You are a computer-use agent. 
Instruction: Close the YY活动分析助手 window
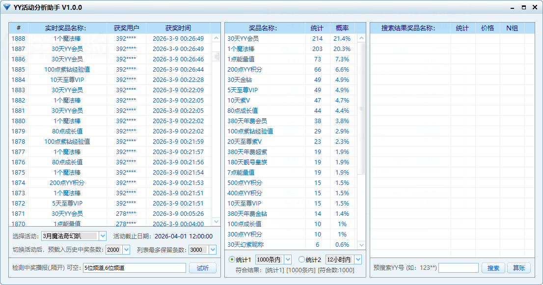coord(535,7)
